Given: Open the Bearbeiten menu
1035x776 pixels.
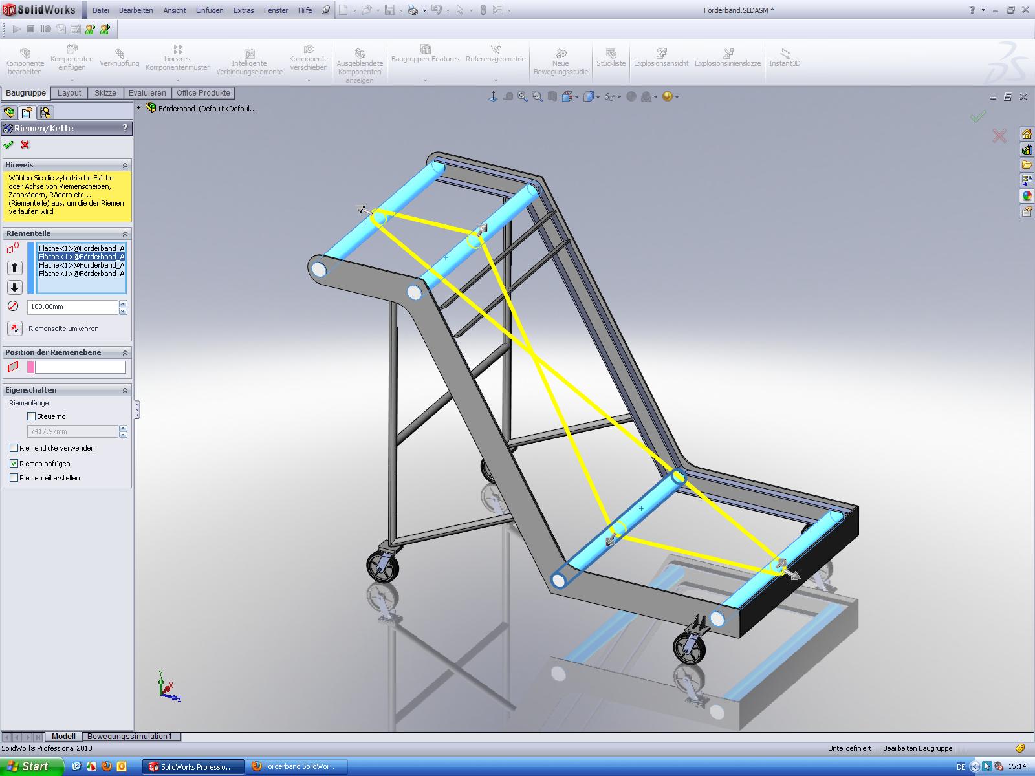Looking at the screenshot, I should point(136,10).
